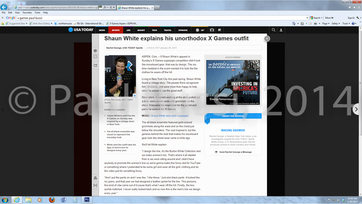Open USA TODAY video section icon
The image size is (362, 204).
click(220, 30)
